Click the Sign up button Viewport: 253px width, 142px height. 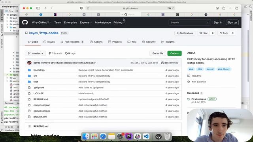click(x=232, y=22)
